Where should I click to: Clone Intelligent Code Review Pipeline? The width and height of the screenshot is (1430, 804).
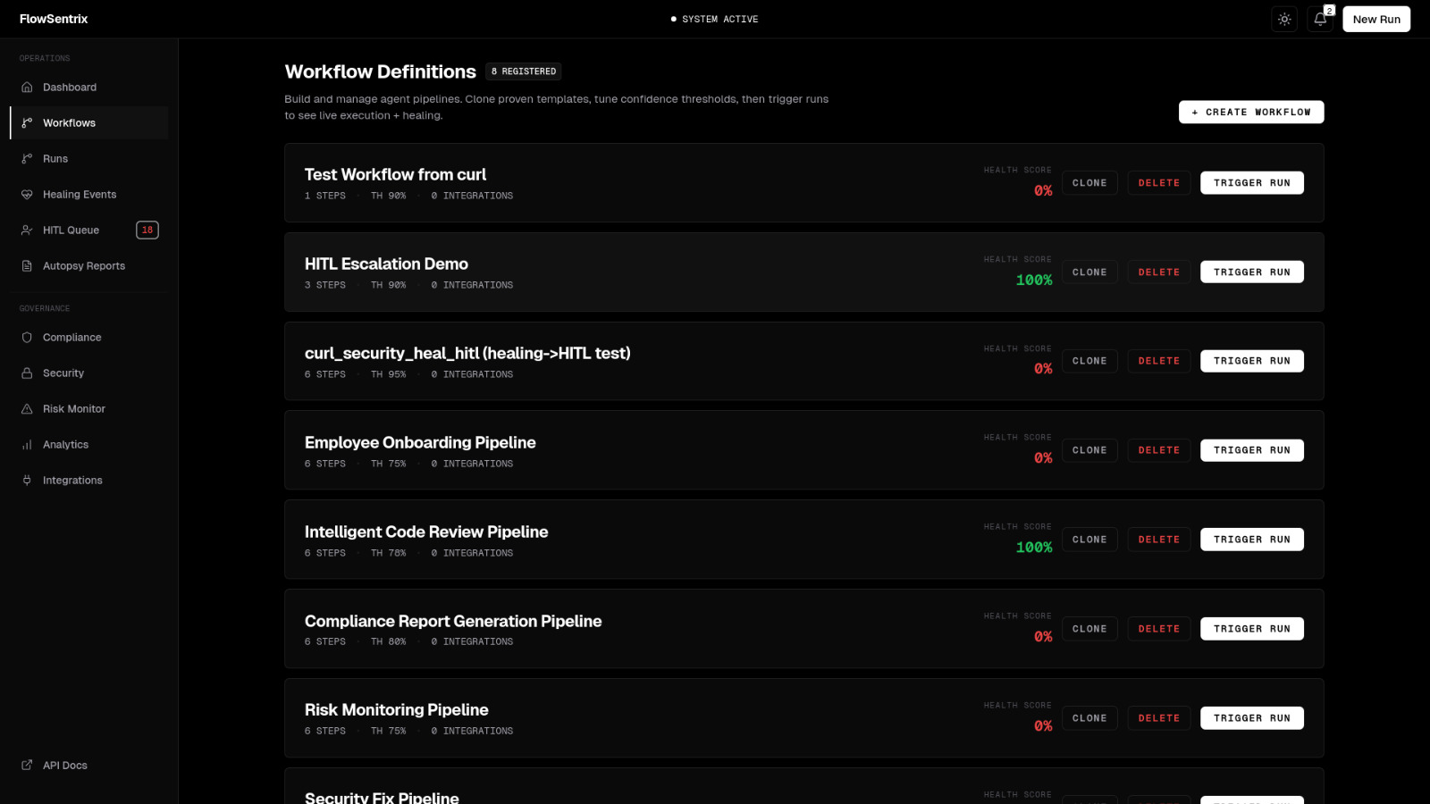[x=1089, y=540]
